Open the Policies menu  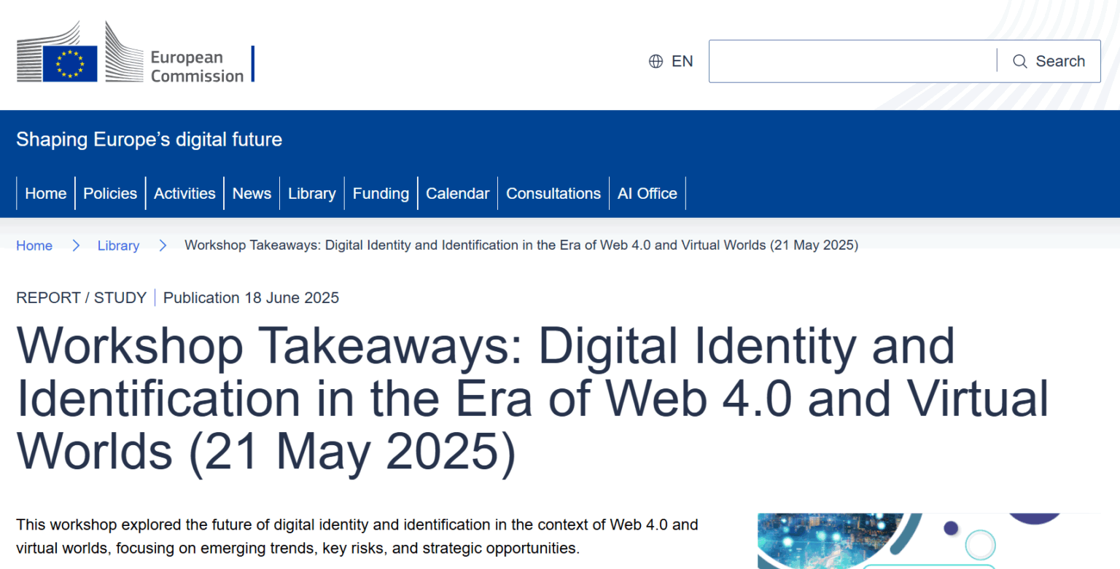tap(110, 193)
